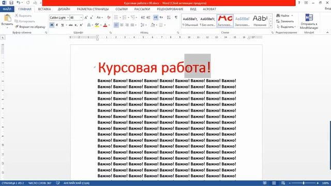Apply the yellow text highlight color
The height and width of the screenshot is (186, 331).
pos(97,25)
